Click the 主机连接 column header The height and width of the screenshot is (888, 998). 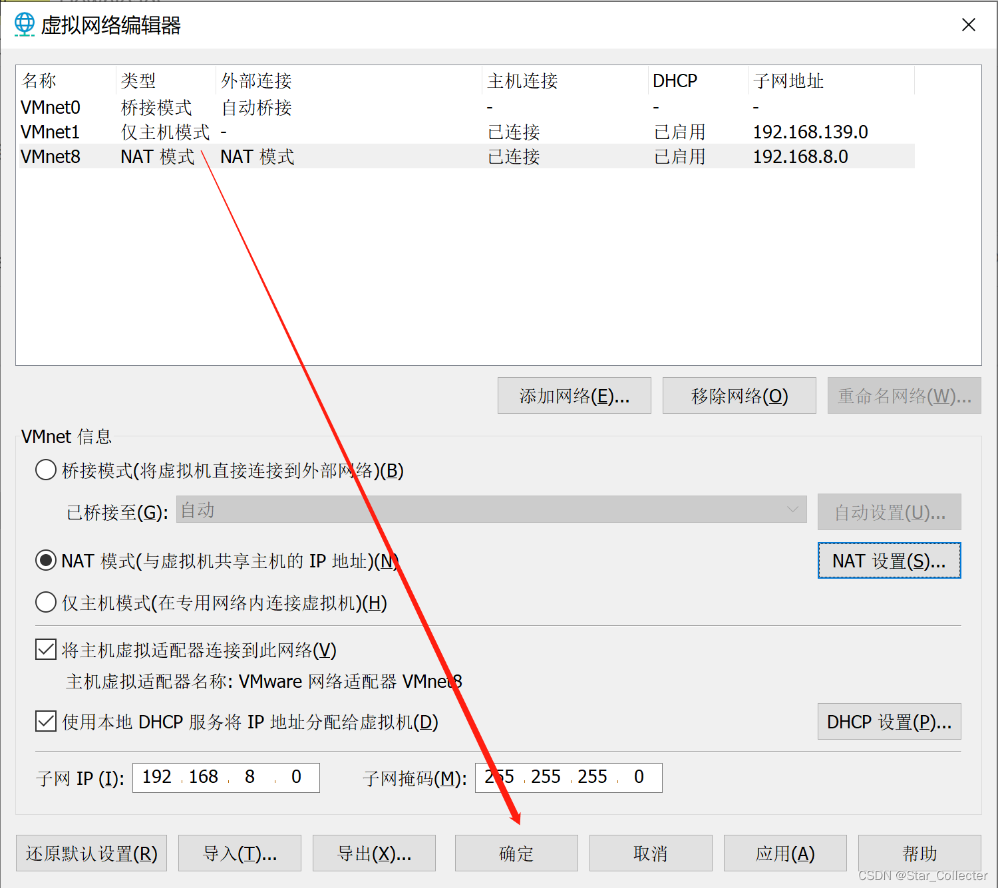click(566, 80)
